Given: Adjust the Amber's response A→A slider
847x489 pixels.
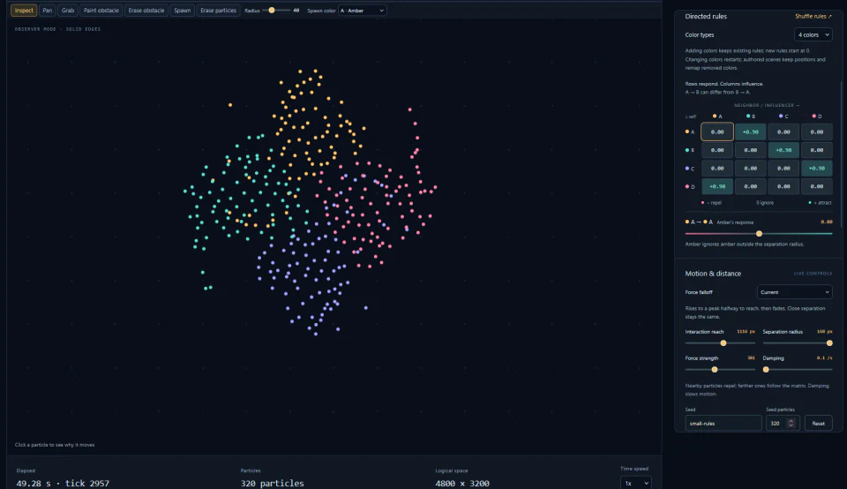Looking at the screenshot, I should (x=759, y=233).
